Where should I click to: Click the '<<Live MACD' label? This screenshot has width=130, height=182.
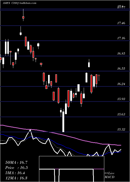[109, 175]
